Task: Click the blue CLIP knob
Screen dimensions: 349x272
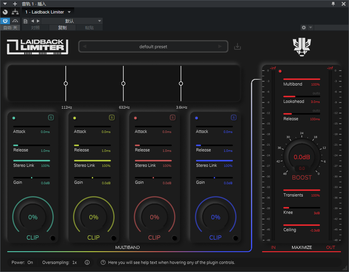Action: pyautogui.click(x=216, y=217)
